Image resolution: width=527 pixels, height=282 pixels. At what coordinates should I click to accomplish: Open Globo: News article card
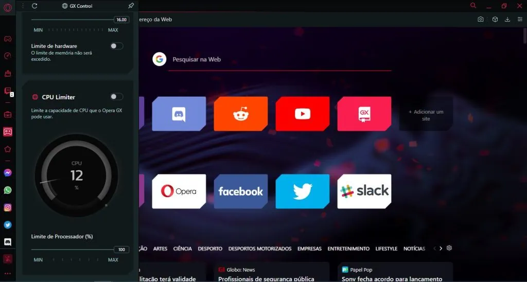pyautogui.click(x=271, y=272)
